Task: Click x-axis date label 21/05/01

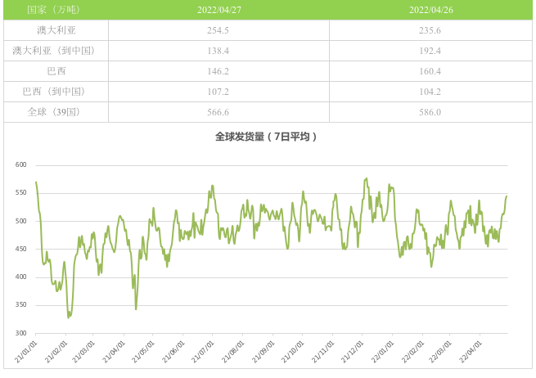Action: coord(142,352)
